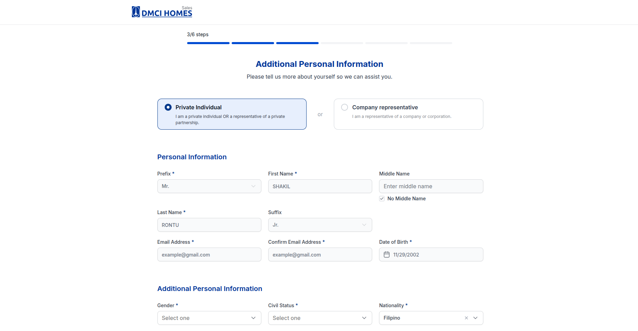Click the 'Personal Information' section heading

point(192,157)
